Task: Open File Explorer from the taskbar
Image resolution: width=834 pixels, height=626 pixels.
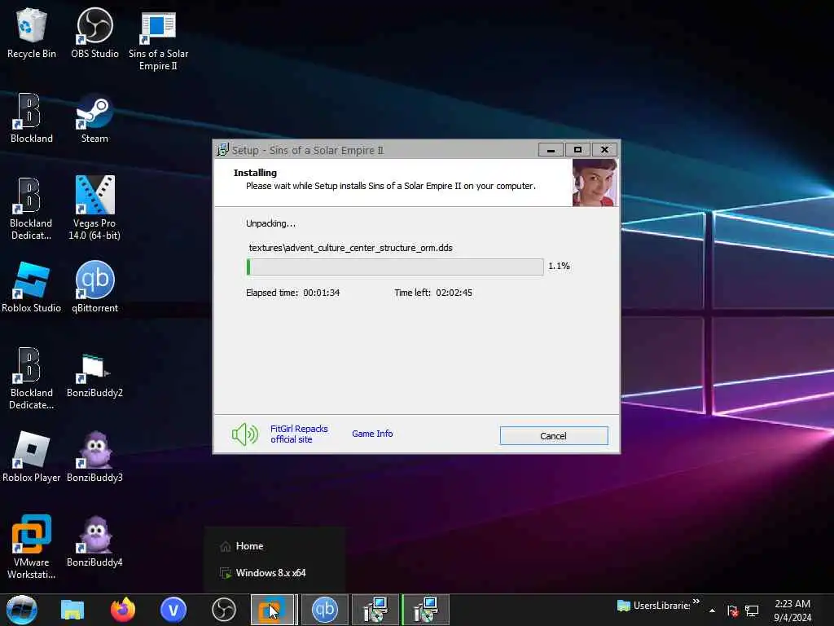Action: (72, 610)
